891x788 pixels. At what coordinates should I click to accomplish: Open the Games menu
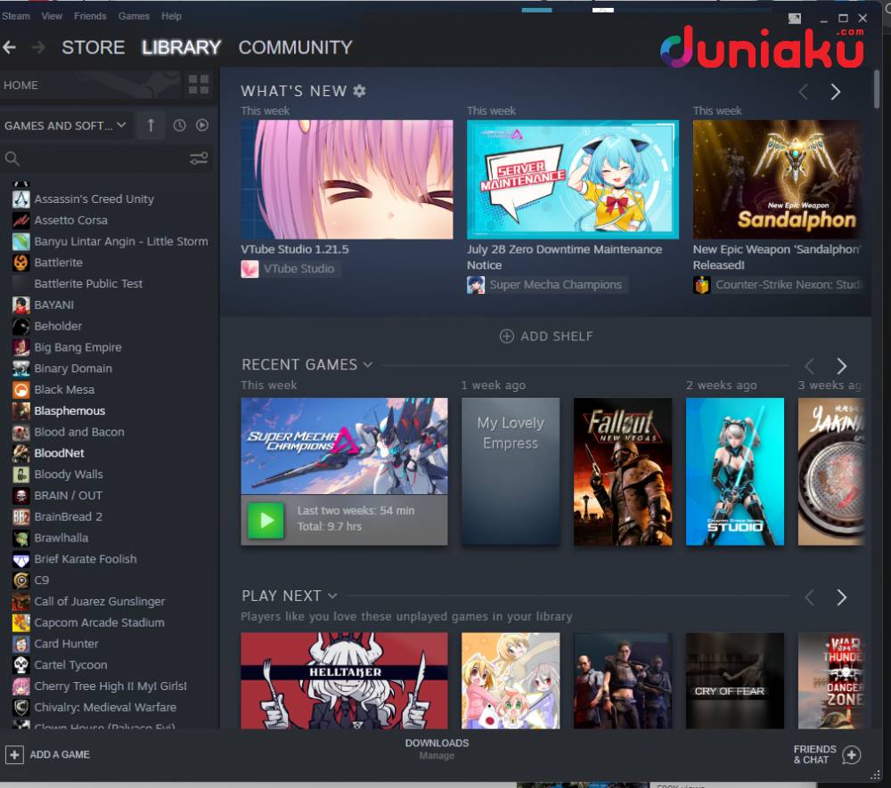click(x=135, y=16)
